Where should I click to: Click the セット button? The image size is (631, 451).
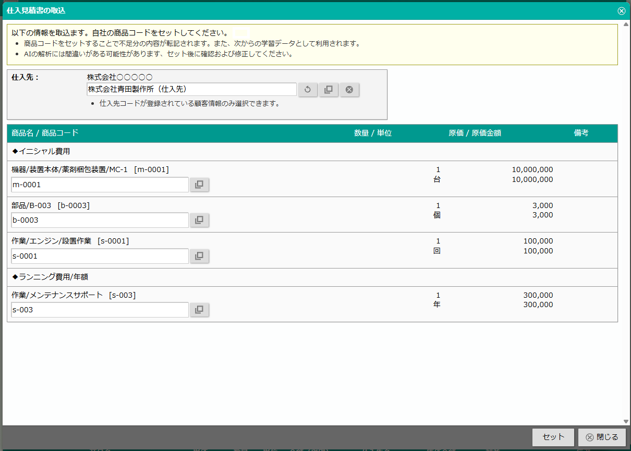pos(553,437)
